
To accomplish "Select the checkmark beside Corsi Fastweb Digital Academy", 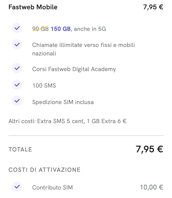I will click(17, 69).
